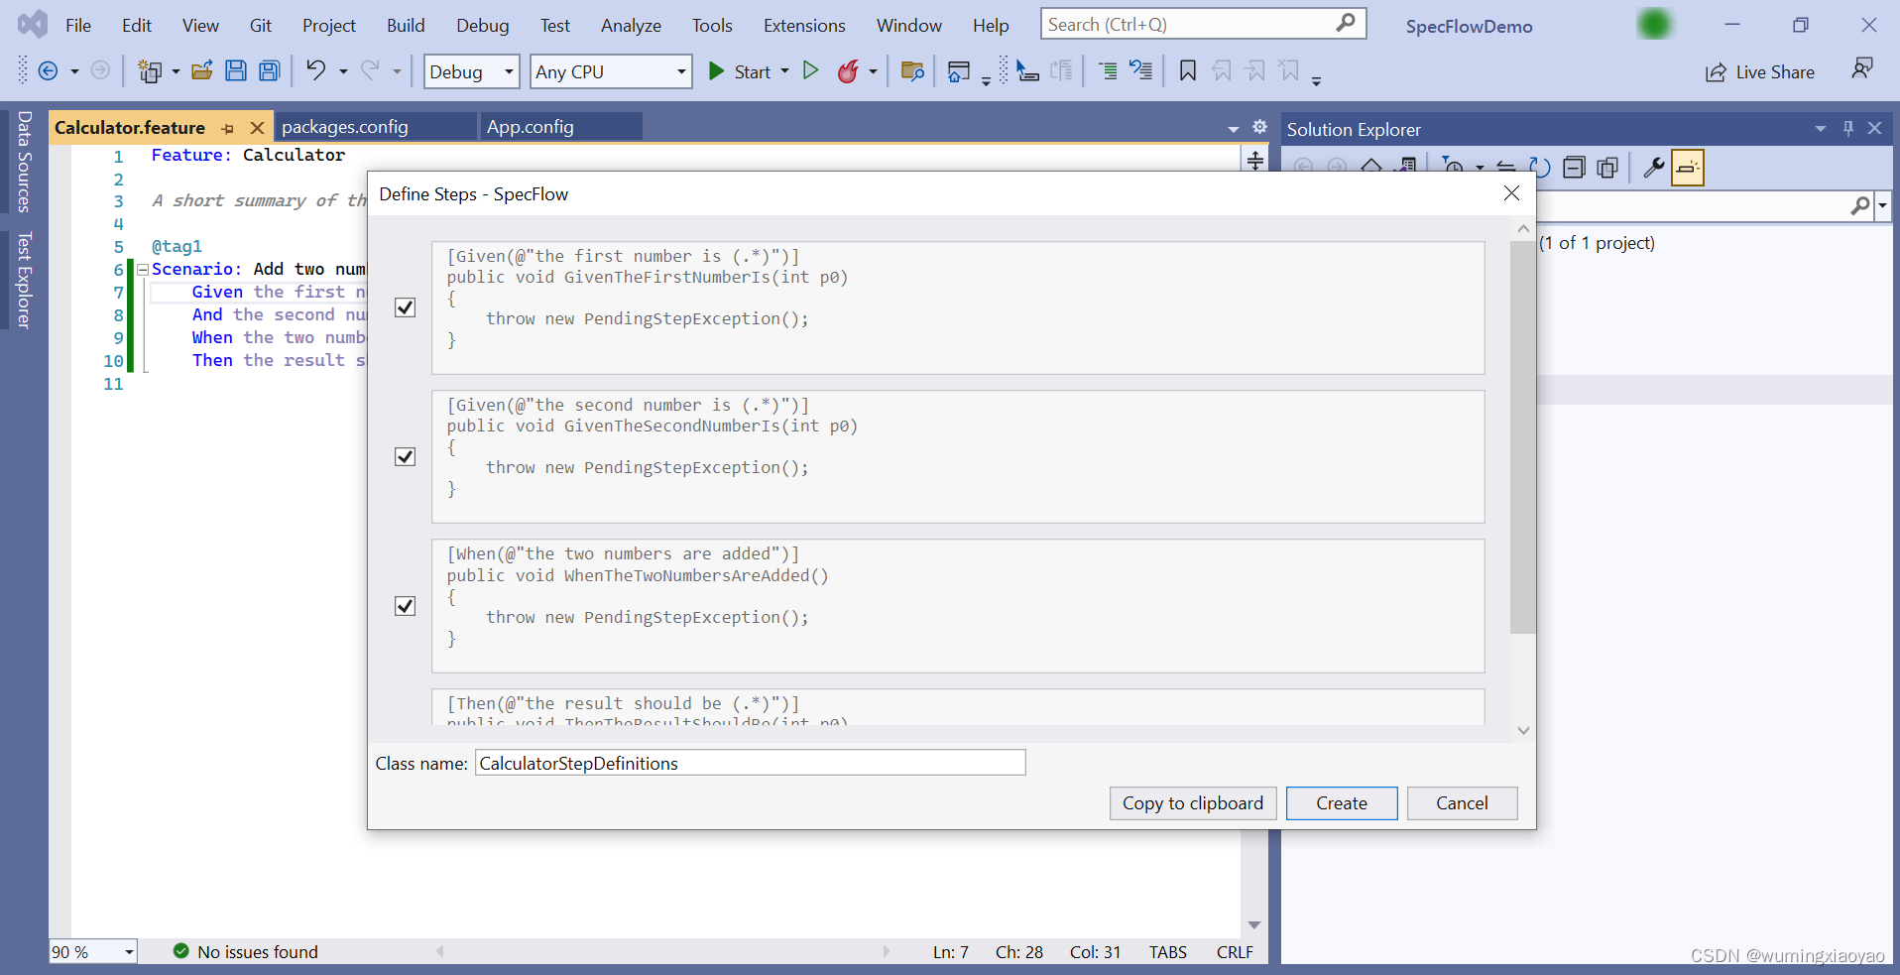Open the File menu
The image size is (1900, 975).
click(x=78, y=26)
